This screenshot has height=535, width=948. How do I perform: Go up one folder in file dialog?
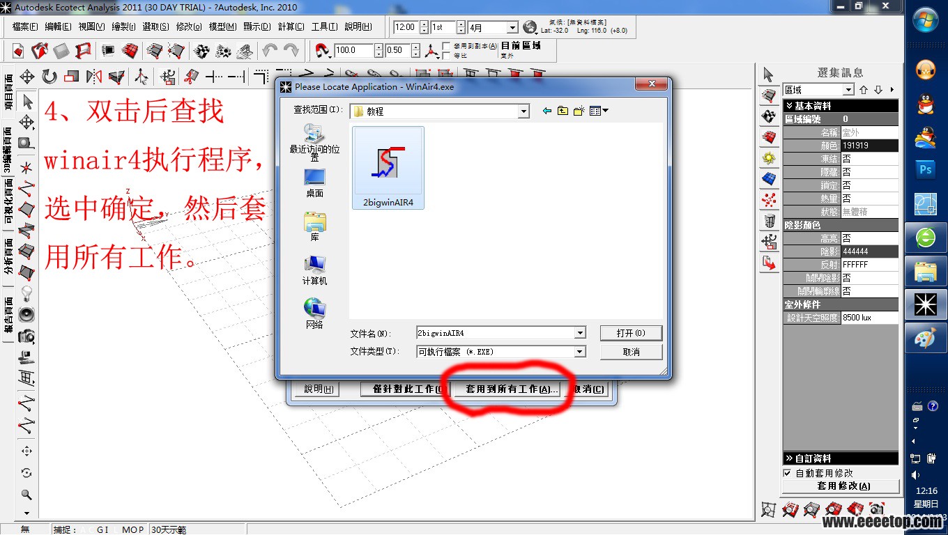pyautogui.click(x=563, y=111)
